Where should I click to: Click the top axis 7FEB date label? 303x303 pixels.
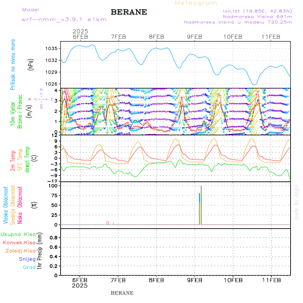point(119,37)
